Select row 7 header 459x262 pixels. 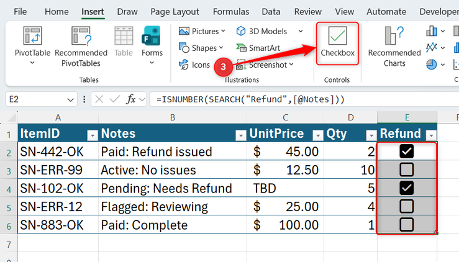pyautogui.click(x=9, y=244)
